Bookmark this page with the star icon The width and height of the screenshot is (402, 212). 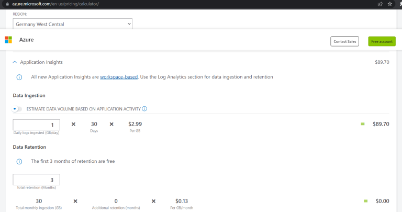pos(390,4)
